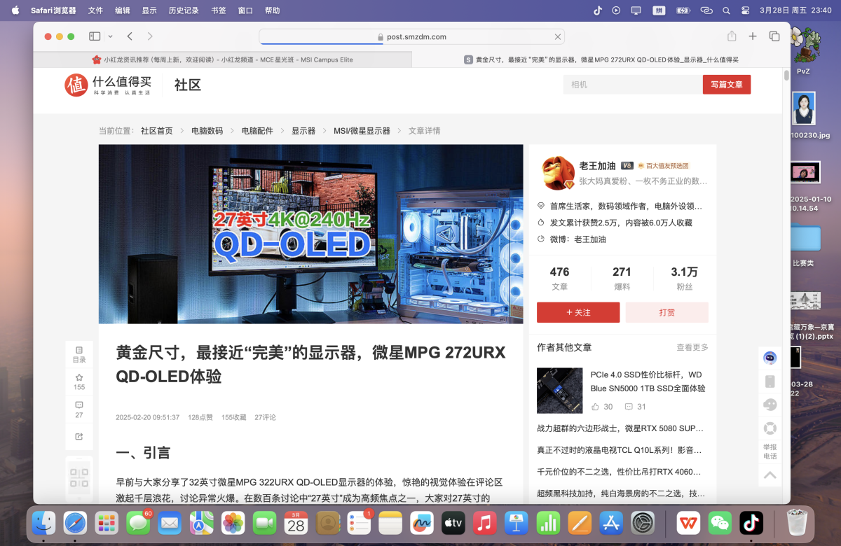The image size is (841, 546).
Task: Show tab overview in Safari toolbar
Action: tap(774, 36)
